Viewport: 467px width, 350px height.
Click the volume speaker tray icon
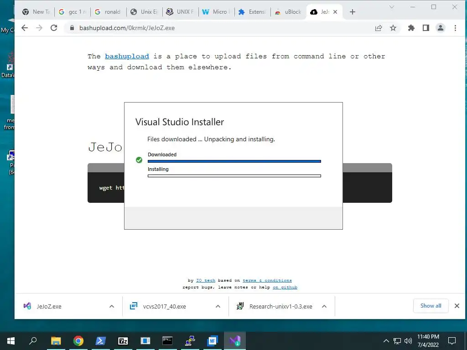[408, 341]
